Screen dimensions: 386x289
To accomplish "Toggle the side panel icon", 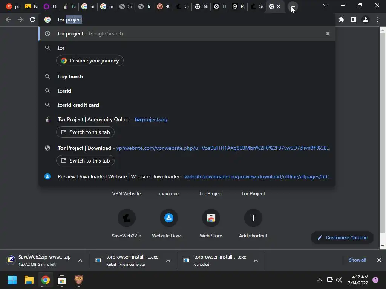I will click(x=353, y=20).
